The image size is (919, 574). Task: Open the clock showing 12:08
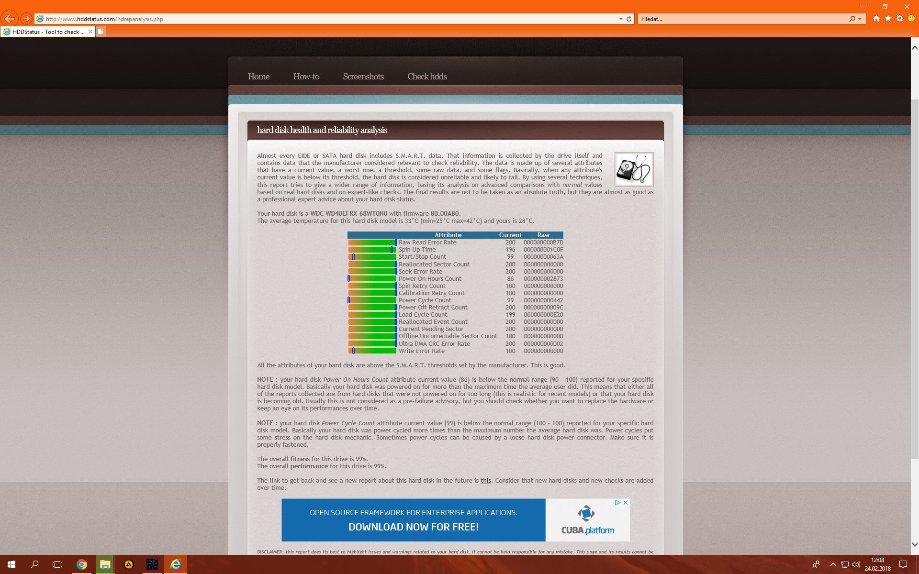pyautogui.click(x=877, y=564)
